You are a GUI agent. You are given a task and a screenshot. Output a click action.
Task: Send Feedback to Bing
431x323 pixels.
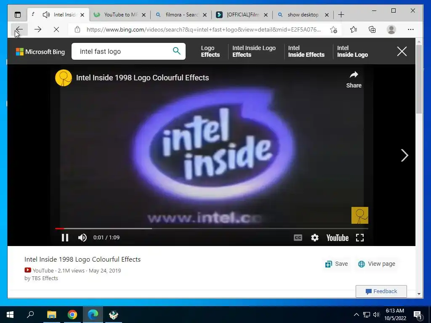[x=381, y=291]
